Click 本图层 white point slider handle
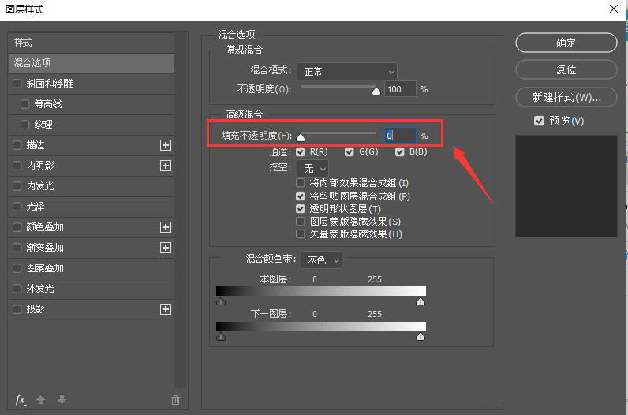The width and height of the screenshot is (628, 415). click(421, 301)
